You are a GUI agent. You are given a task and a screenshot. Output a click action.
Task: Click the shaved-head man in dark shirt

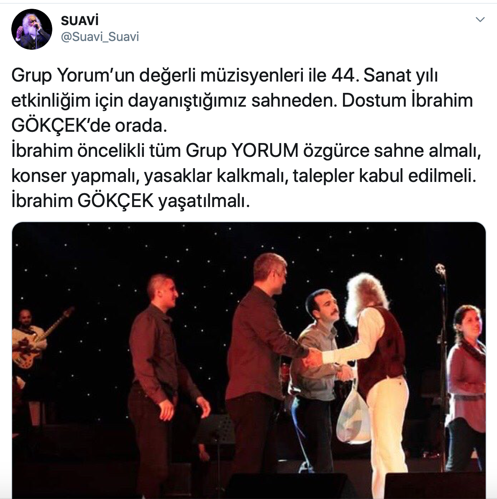pos(162,376)
